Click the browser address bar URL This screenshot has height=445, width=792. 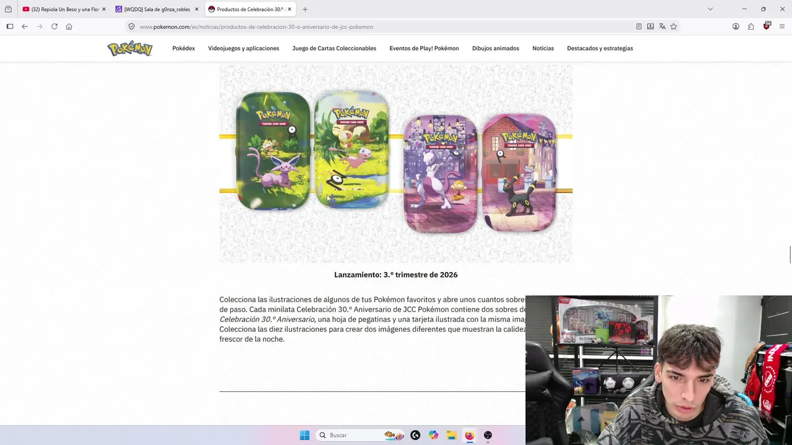256,27
